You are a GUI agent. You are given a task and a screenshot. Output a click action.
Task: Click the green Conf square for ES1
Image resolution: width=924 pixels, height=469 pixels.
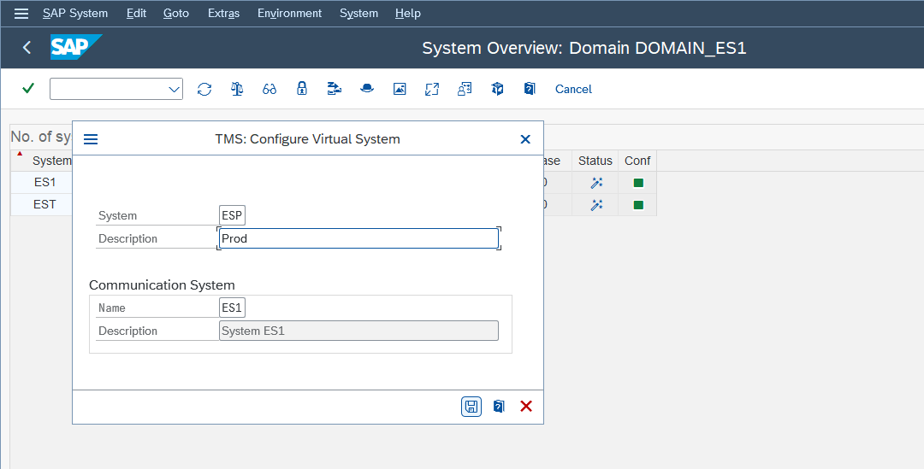pos(638,183)
